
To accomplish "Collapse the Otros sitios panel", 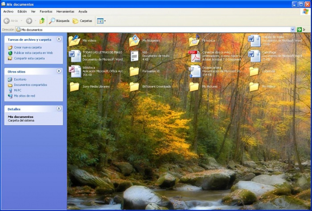I will pos(59,71).
